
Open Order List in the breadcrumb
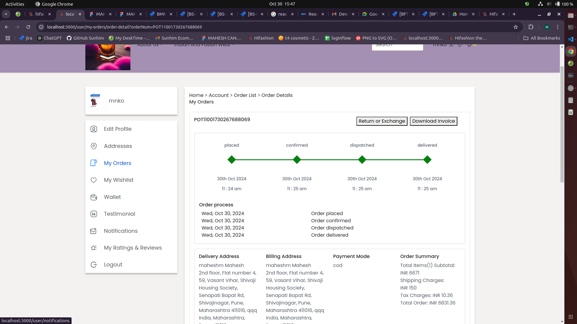(245, 95)
